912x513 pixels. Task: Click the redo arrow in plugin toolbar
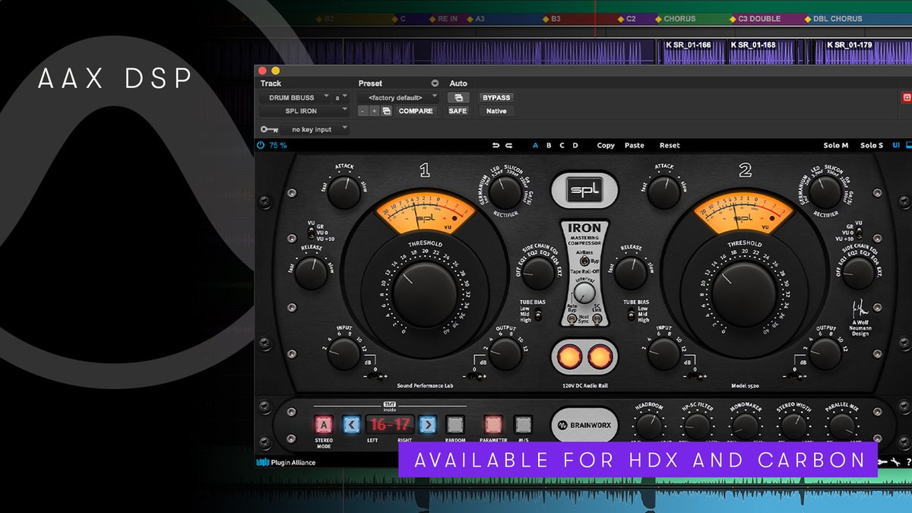509,145
